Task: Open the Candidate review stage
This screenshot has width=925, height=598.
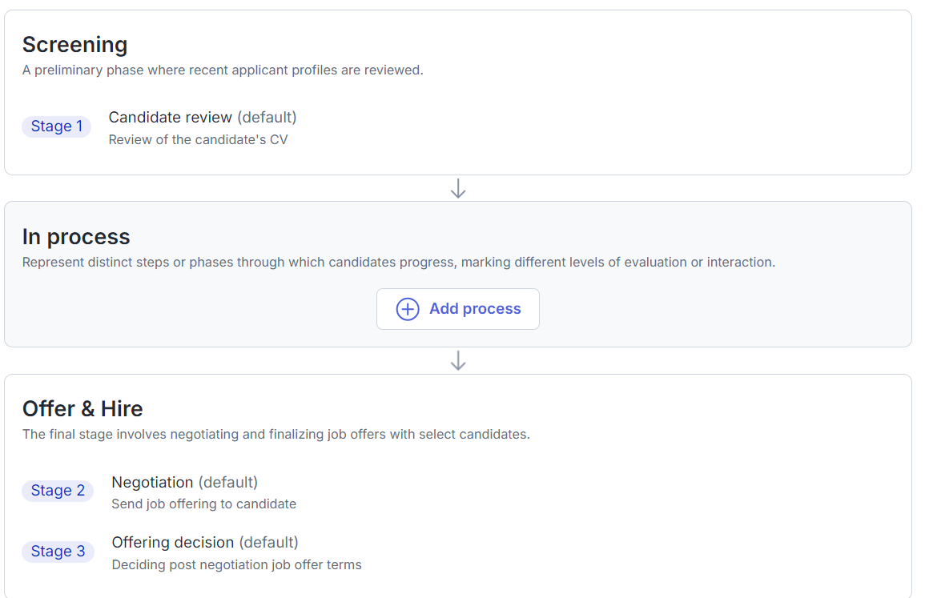Action: [170, 118]
